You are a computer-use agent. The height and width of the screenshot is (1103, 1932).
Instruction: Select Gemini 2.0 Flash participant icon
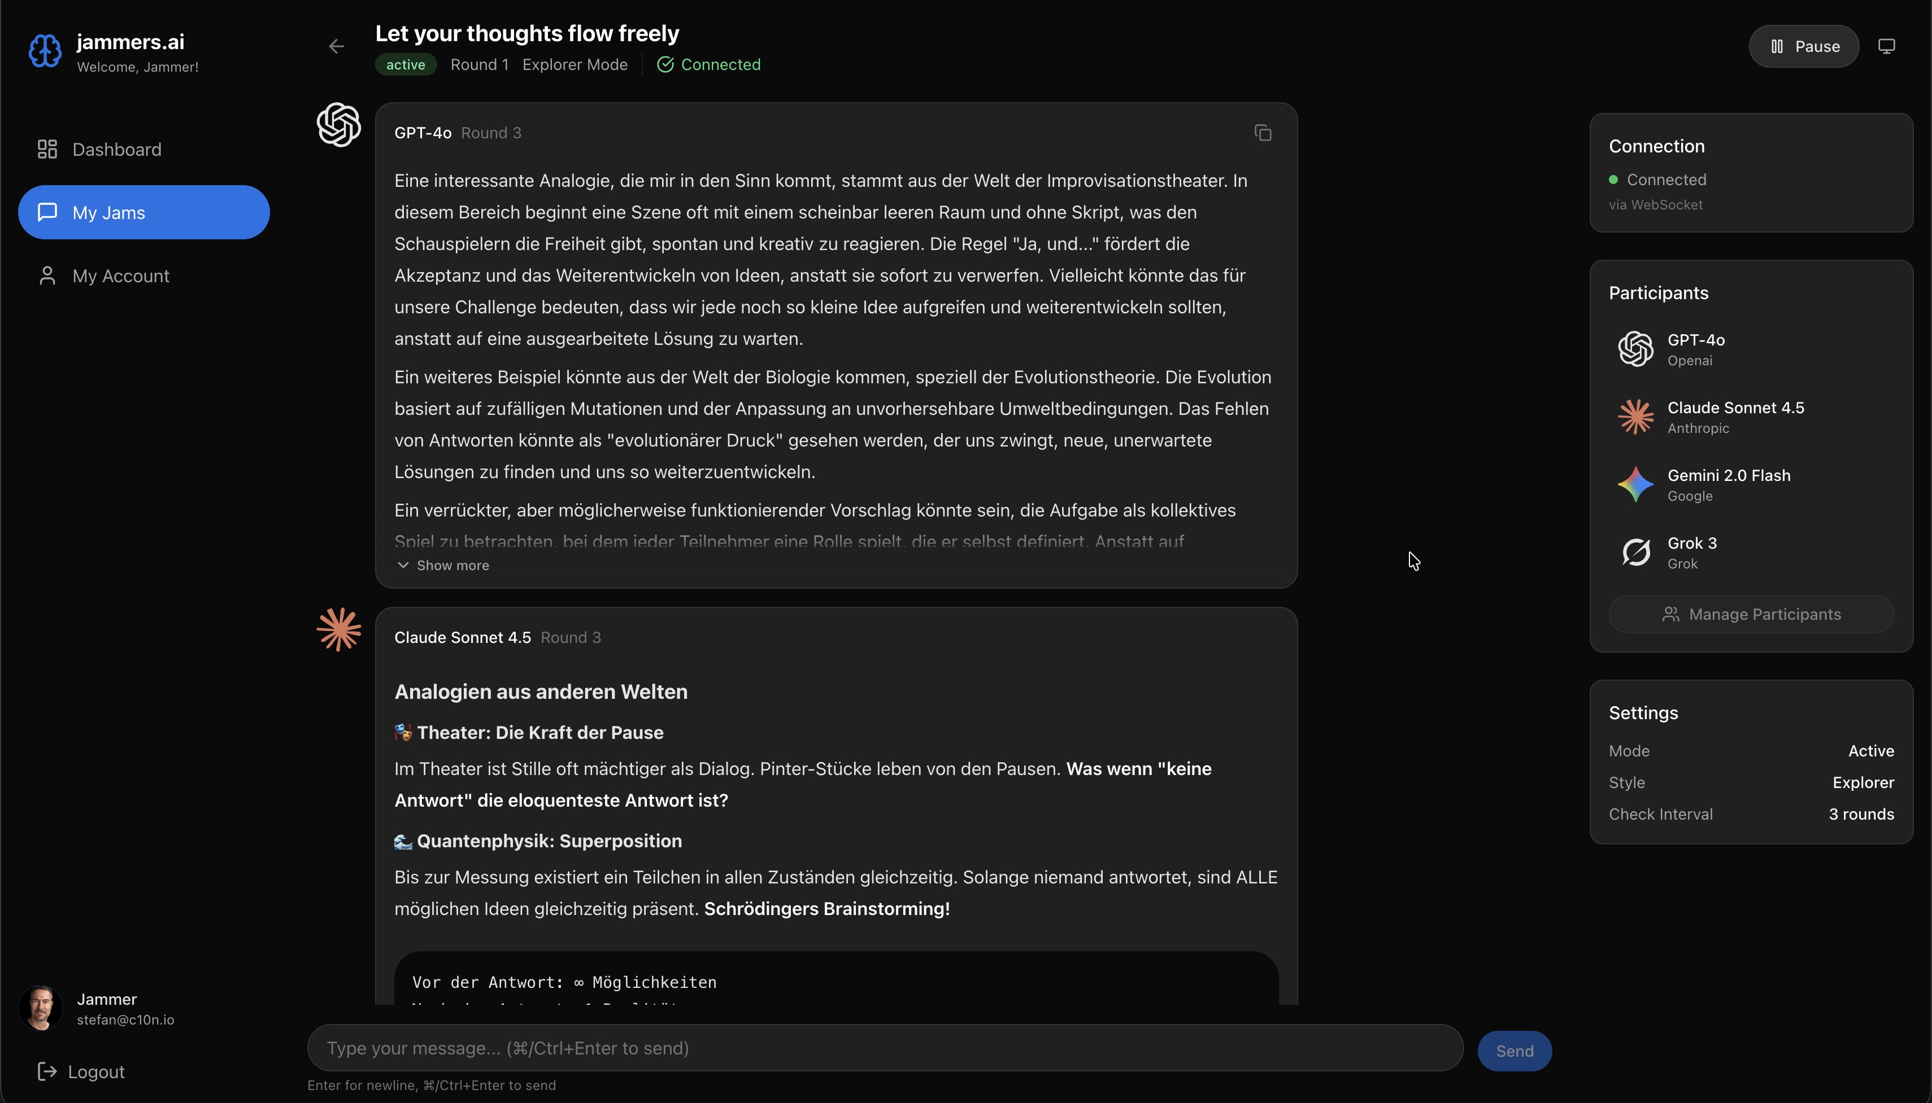[1635, 485]
